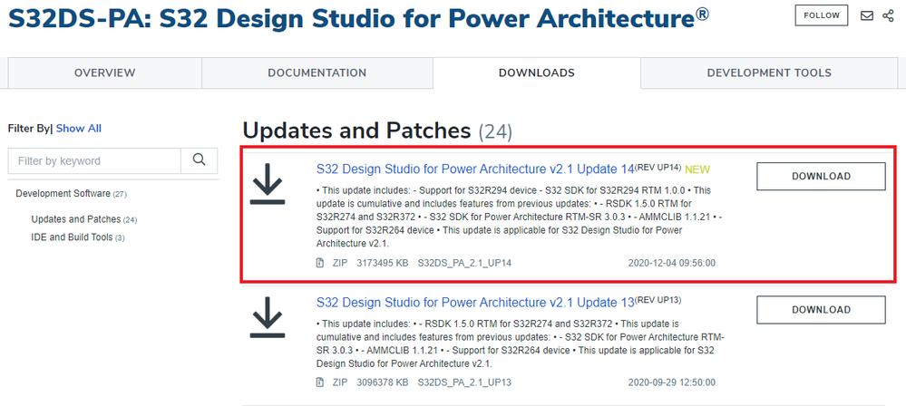
Task: Click the 3173495 KB file size
Action: coord(383,263)
